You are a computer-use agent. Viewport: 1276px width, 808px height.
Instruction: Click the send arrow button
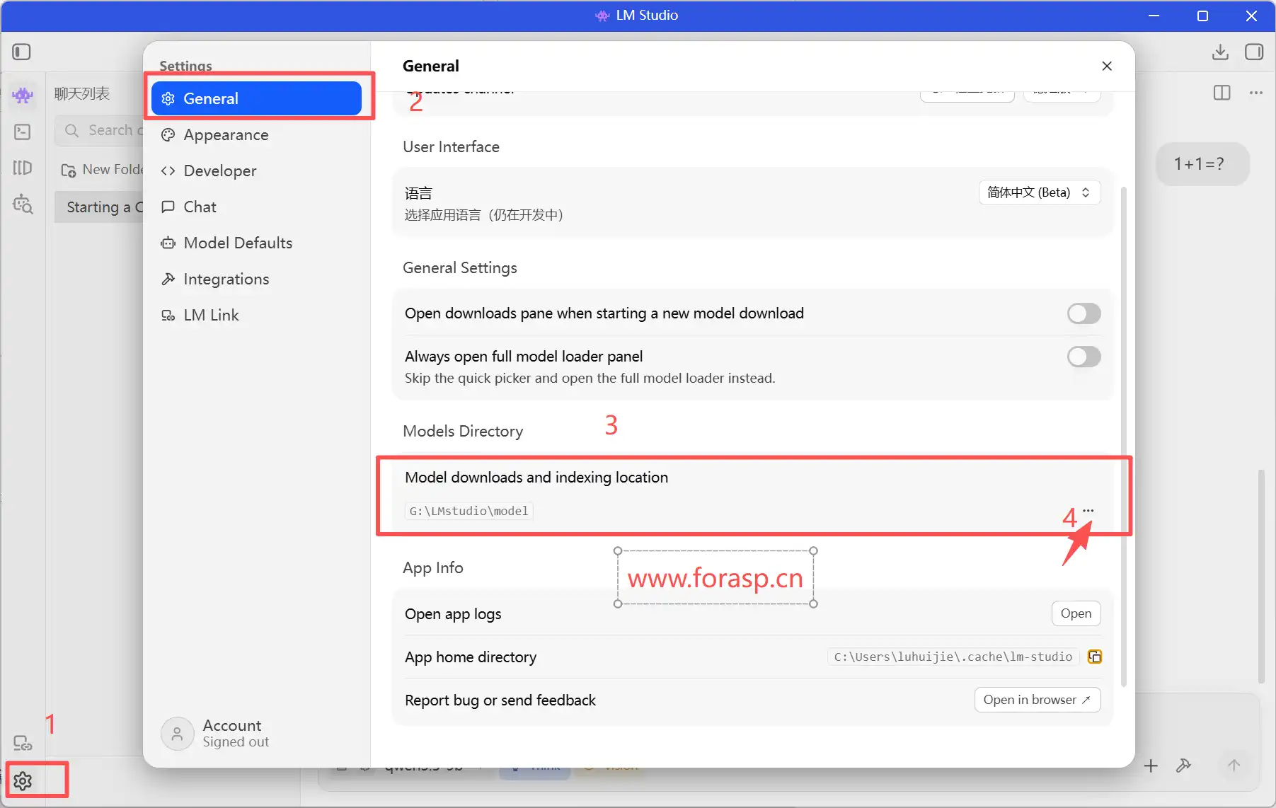pos(1234,766)
